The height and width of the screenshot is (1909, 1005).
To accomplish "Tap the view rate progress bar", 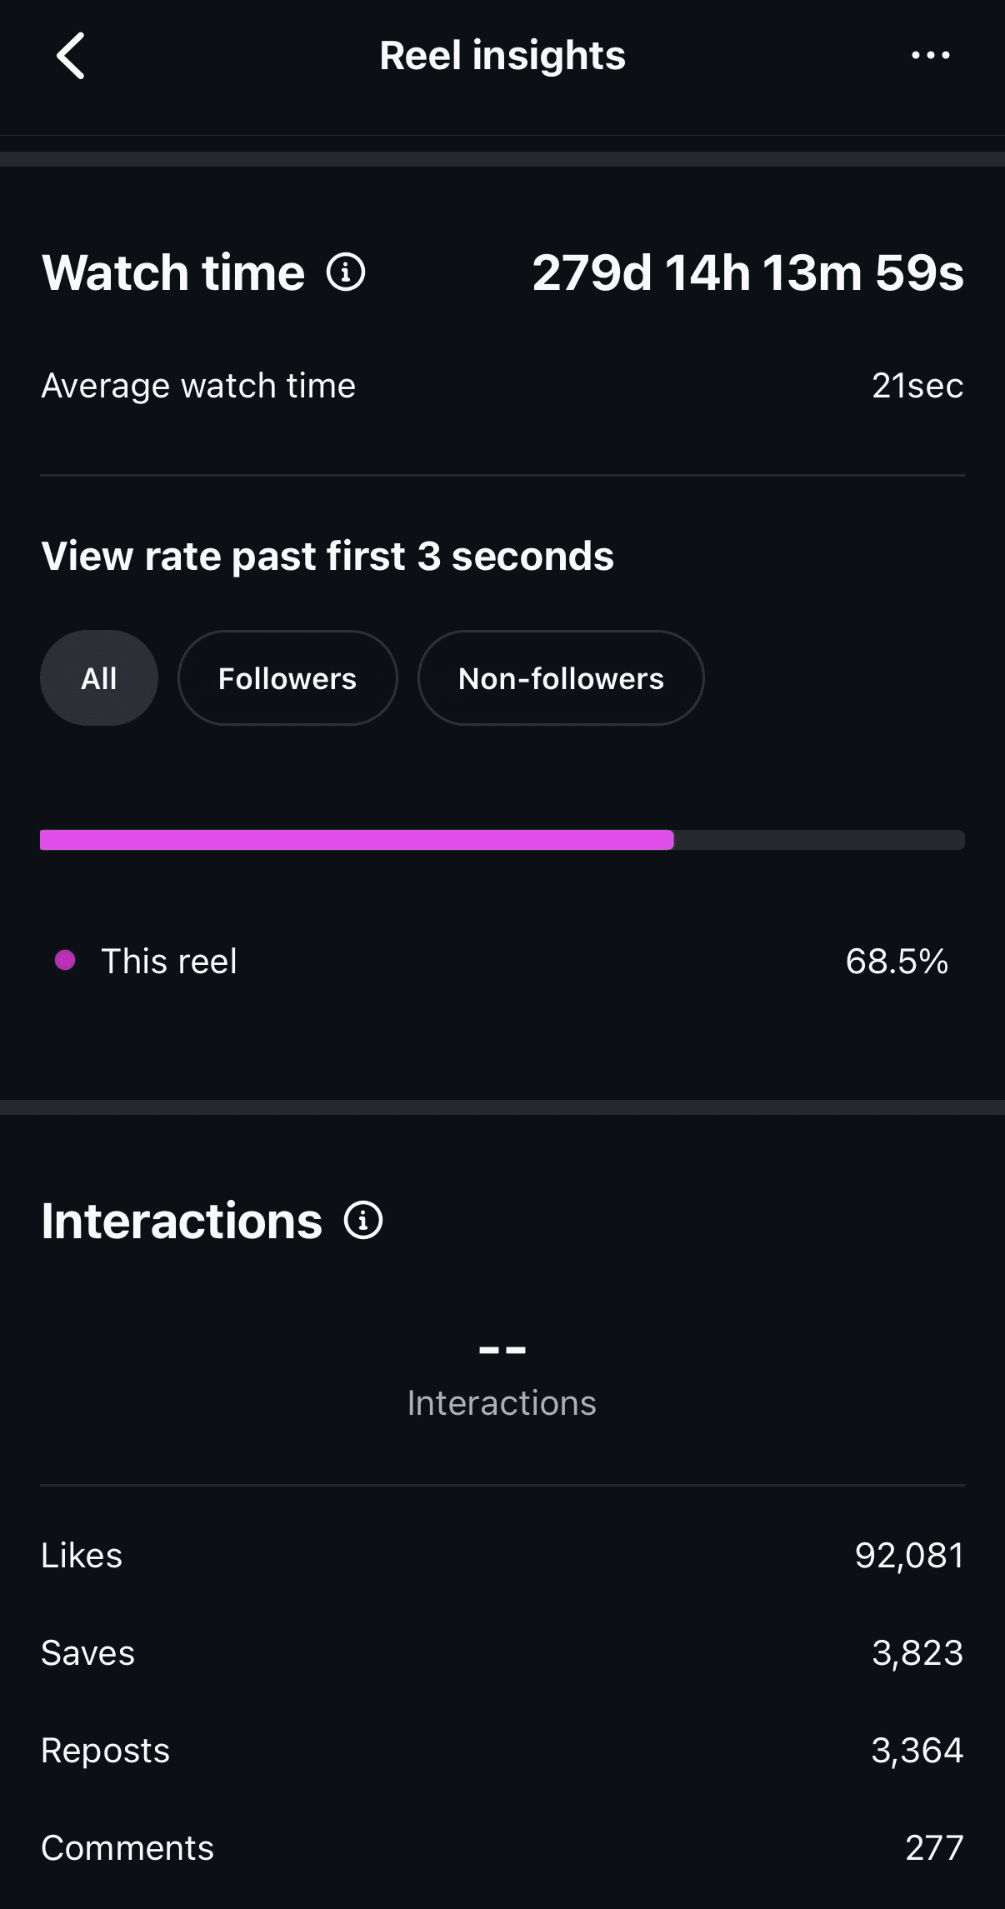I will (502, 840).
